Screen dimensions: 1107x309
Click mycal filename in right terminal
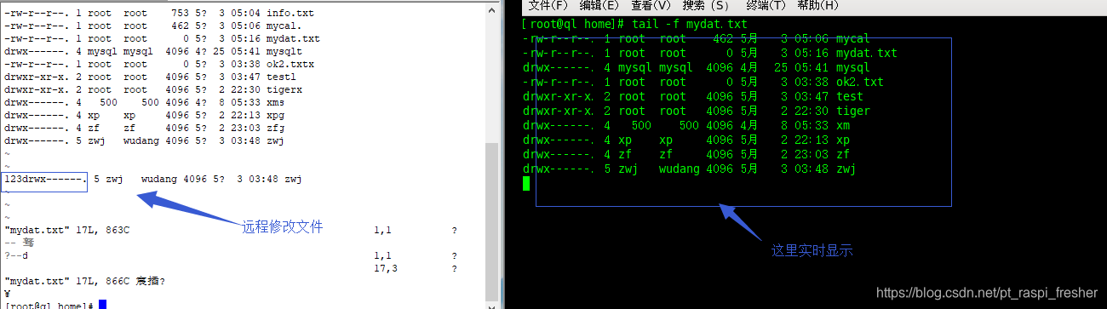(x=853, y=38)
